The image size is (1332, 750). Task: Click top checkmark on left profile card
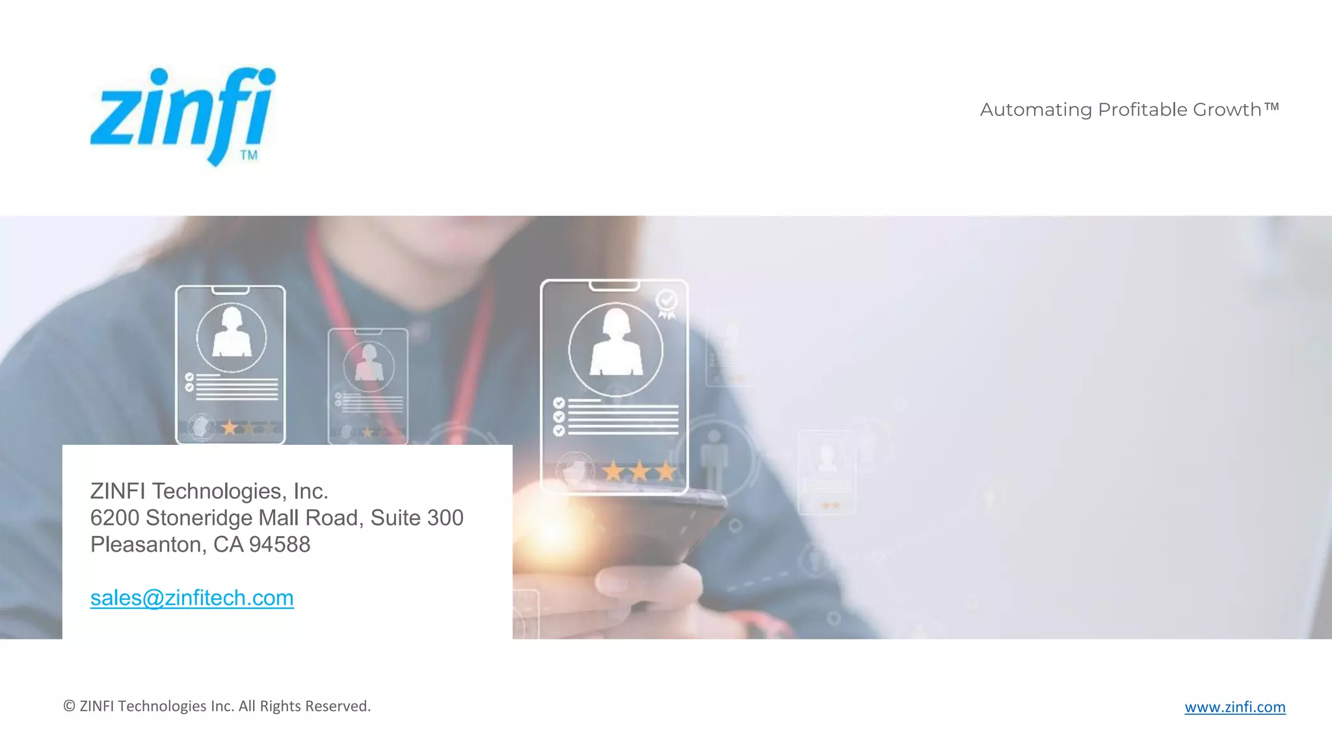pos(189,377)
